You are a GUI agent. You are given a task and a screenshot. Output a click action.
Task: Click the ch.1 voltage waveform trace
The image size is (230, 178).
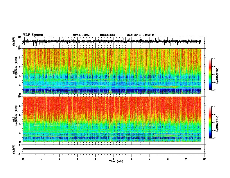[x=112, y=41]
